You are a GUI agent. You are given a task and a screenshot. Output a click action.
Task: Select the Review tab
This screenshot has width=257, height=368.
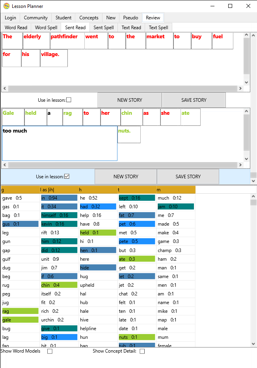point(153,18)
